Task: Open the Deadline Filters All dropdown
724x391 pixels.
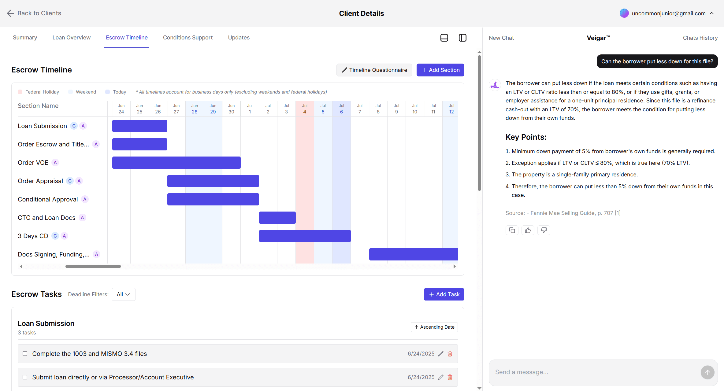Action: click(x=124, y=294)
